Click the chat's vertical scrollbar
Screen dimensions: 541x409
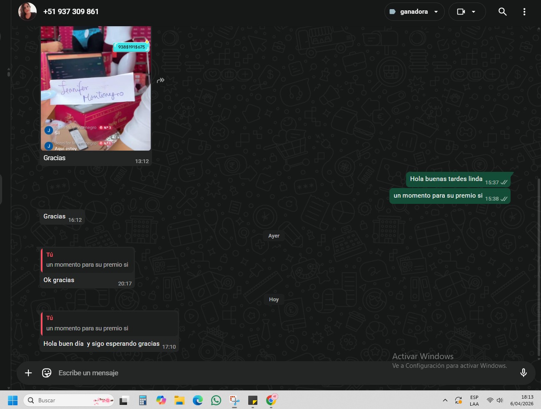[x=539, y=266]
